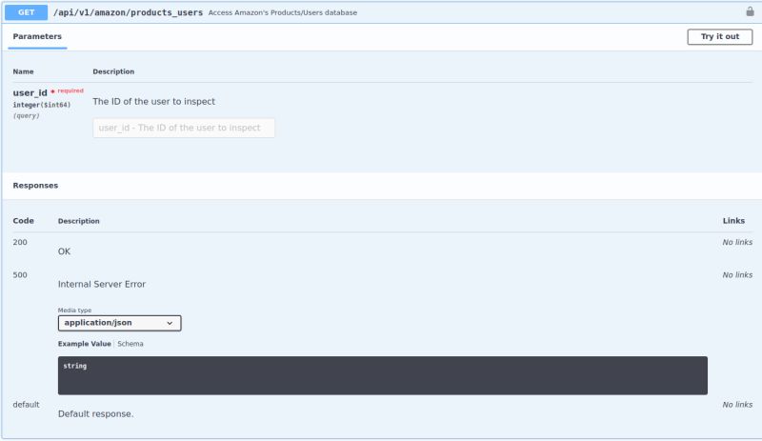This screenshot has width=762, height=441.
Task: Click the OK response description
Action: (64, 251)
